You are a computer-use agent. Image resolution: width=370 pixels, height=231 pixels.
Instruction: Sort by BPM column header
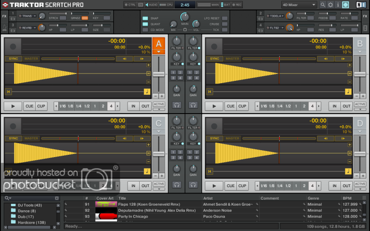[x=347, y=198]
